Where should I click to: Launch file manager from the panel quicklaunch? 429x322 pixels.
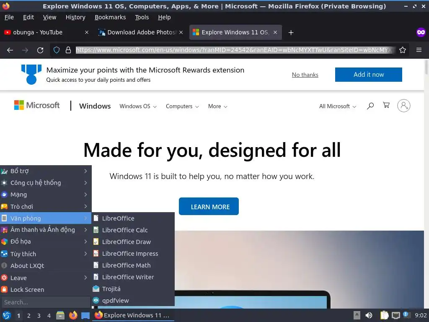pyautogui.click(x=60, y=315)
